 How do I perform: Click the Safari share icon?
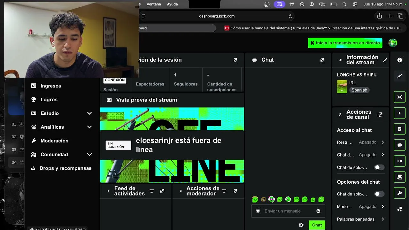tap(380, 16)
